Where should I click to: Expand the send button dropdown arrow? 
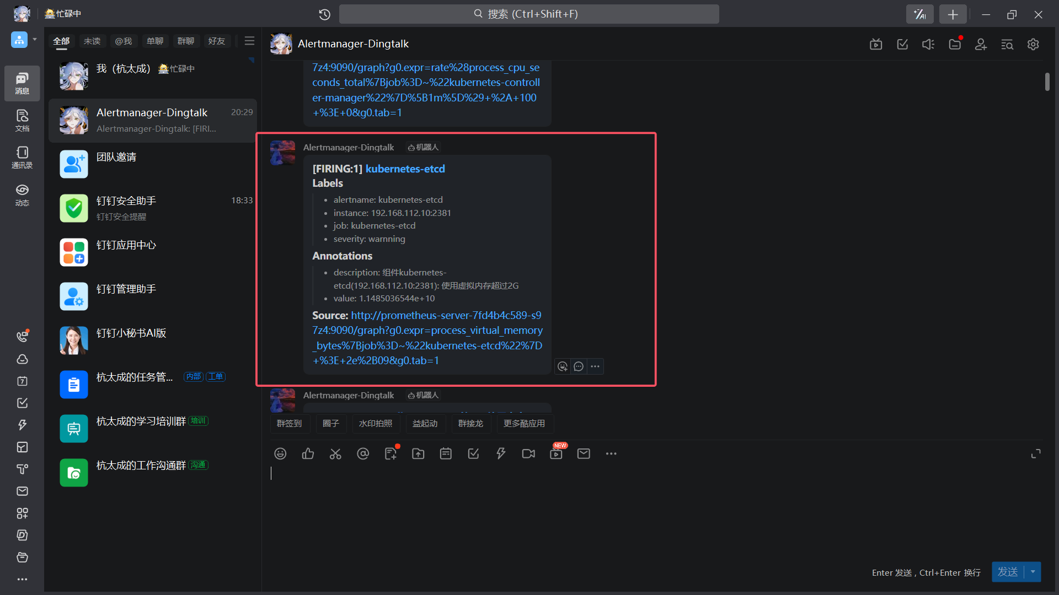pyautogui.click(x=1033, y=572)
